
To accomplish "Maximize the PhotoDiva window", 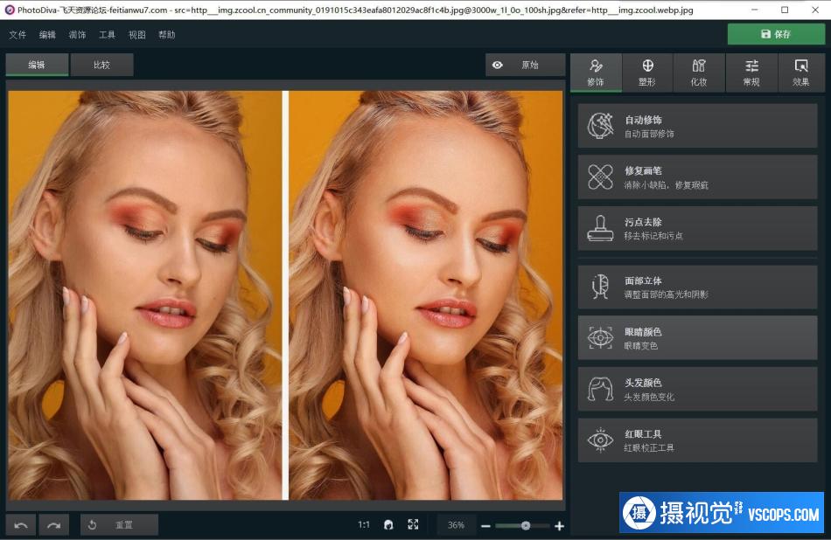I will coord(785,10).
